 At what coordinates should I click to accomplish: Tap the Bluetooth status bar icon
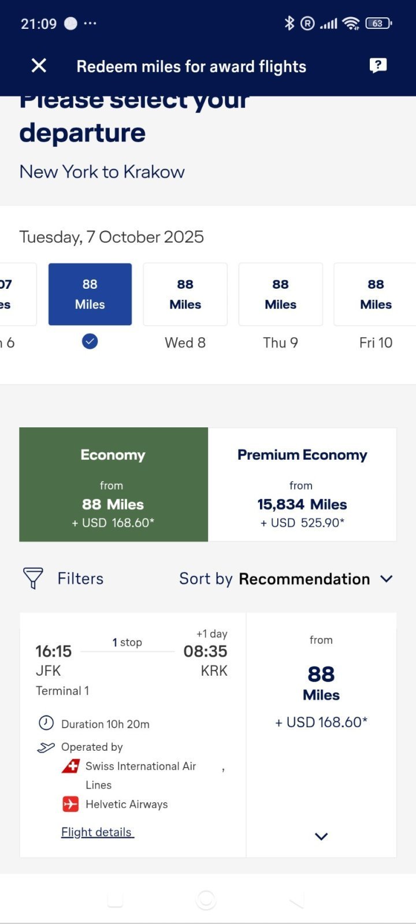click(289, 23)
